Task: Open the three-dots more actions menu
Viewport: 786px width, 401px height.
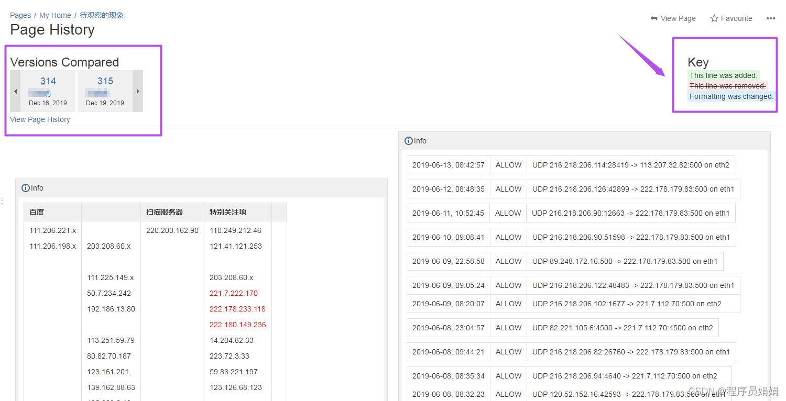Action: click(770, 18)
